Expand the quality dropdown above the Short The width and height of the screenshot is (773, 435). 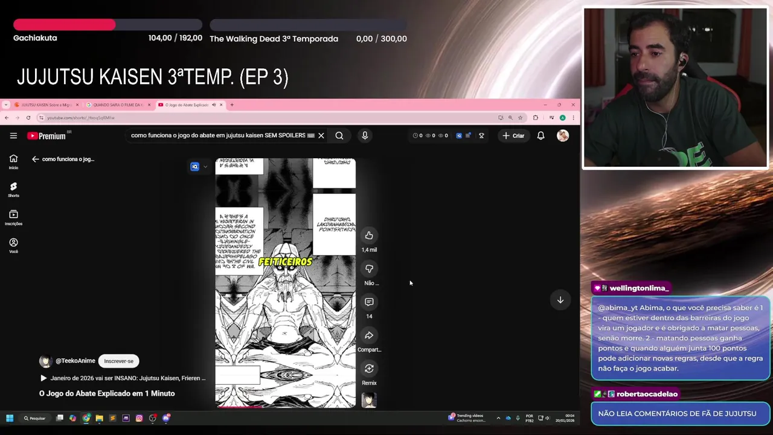pyautogui.click(x=205, y=167)
